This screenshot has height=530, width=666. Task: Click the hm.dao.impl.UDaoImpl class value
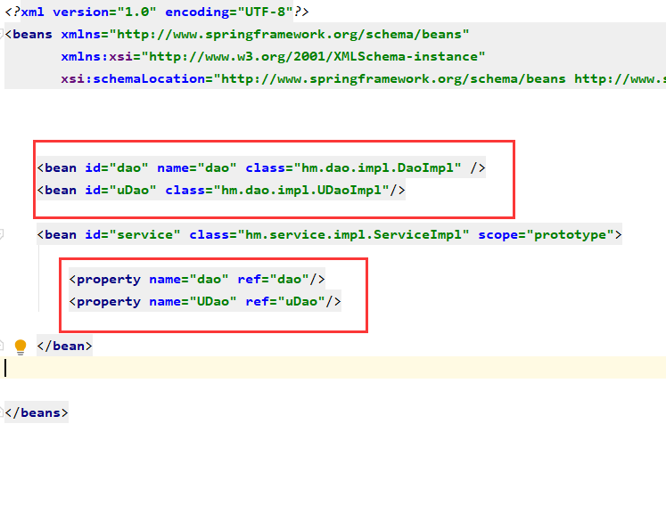301,190
